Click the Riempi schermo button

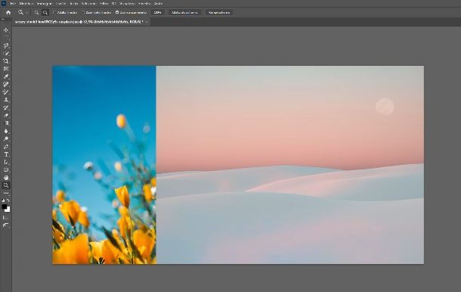tap(219, 12)
